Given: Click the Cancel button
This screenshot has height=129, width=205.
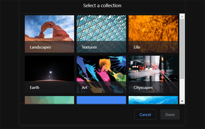Looking at the screenshot, I should (x=145, y=114).
